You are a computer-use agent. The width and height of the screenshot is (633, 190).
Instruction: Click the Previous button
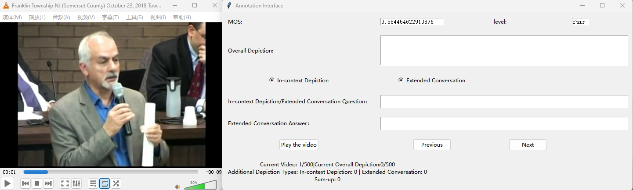click(432, 145)
